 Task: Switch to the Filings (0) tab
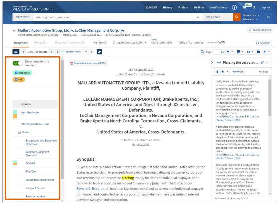click(x=40, y=43)
